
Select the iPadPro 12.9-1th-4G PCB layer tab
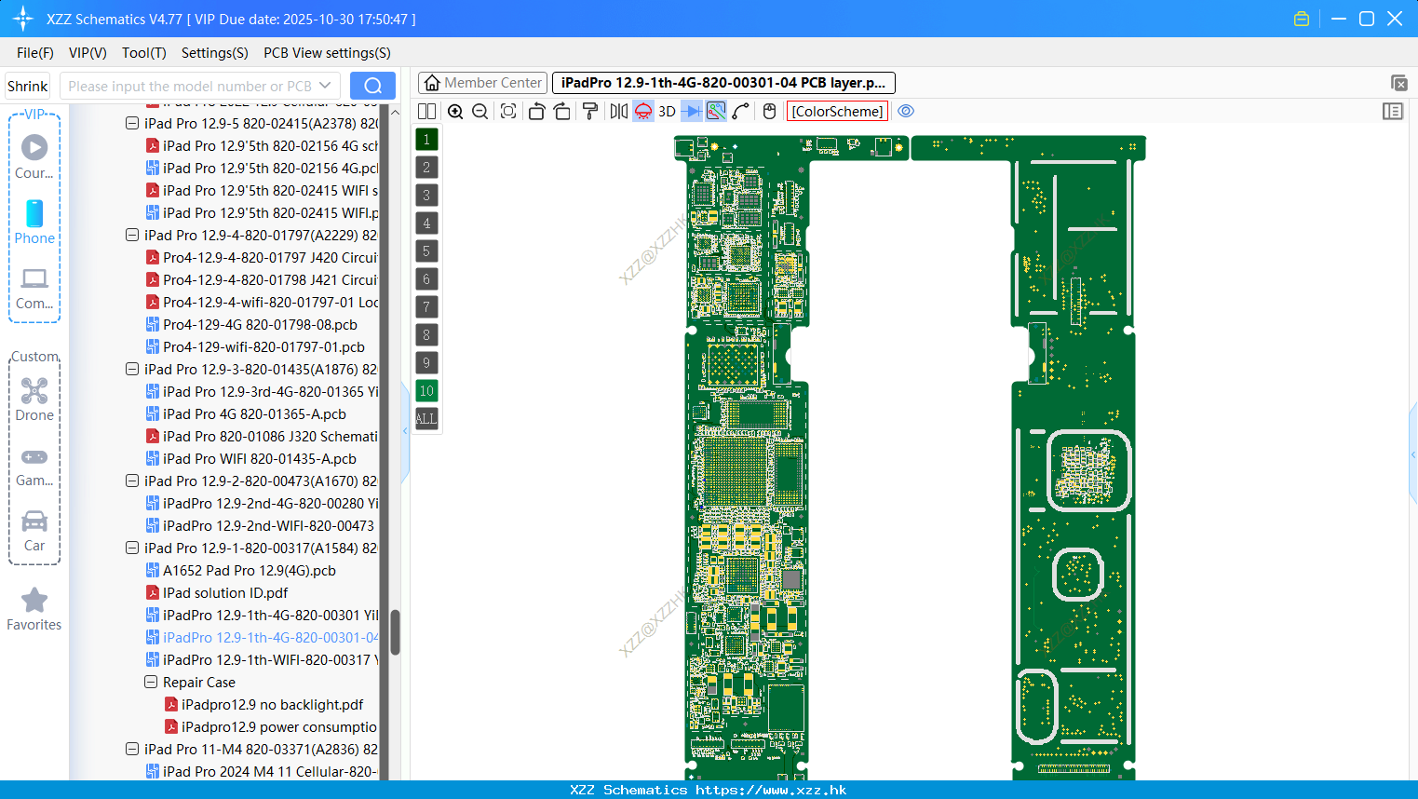pos(723,83)
